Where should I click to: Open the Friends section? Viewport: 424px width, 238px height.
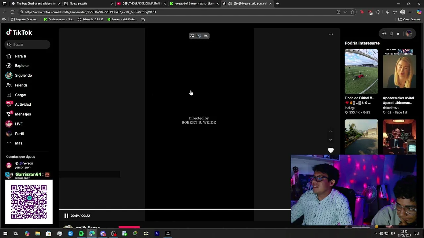(17, 85)
